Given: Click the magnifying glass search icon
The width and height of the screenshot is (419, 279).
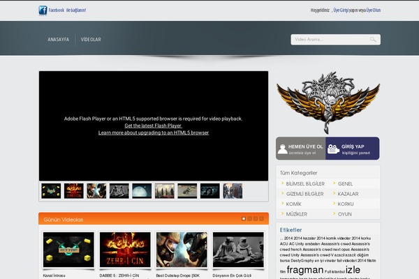Looking at the screenshot, I should [x=373, y=40].
